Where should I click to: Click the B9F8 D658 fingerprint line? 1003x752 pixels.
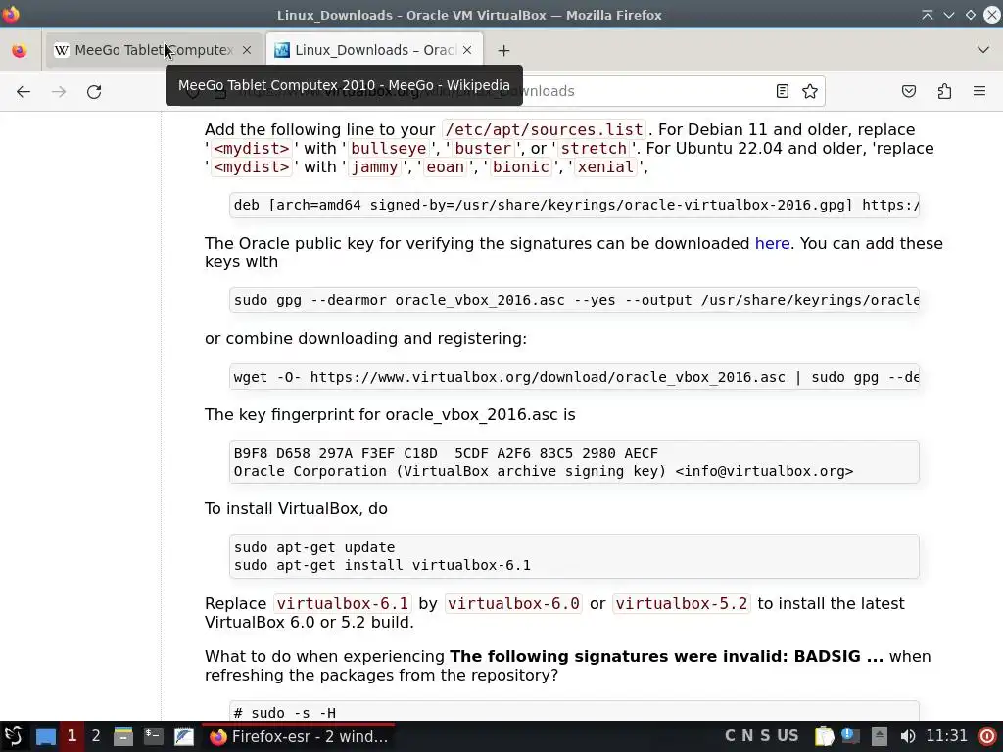446,453
